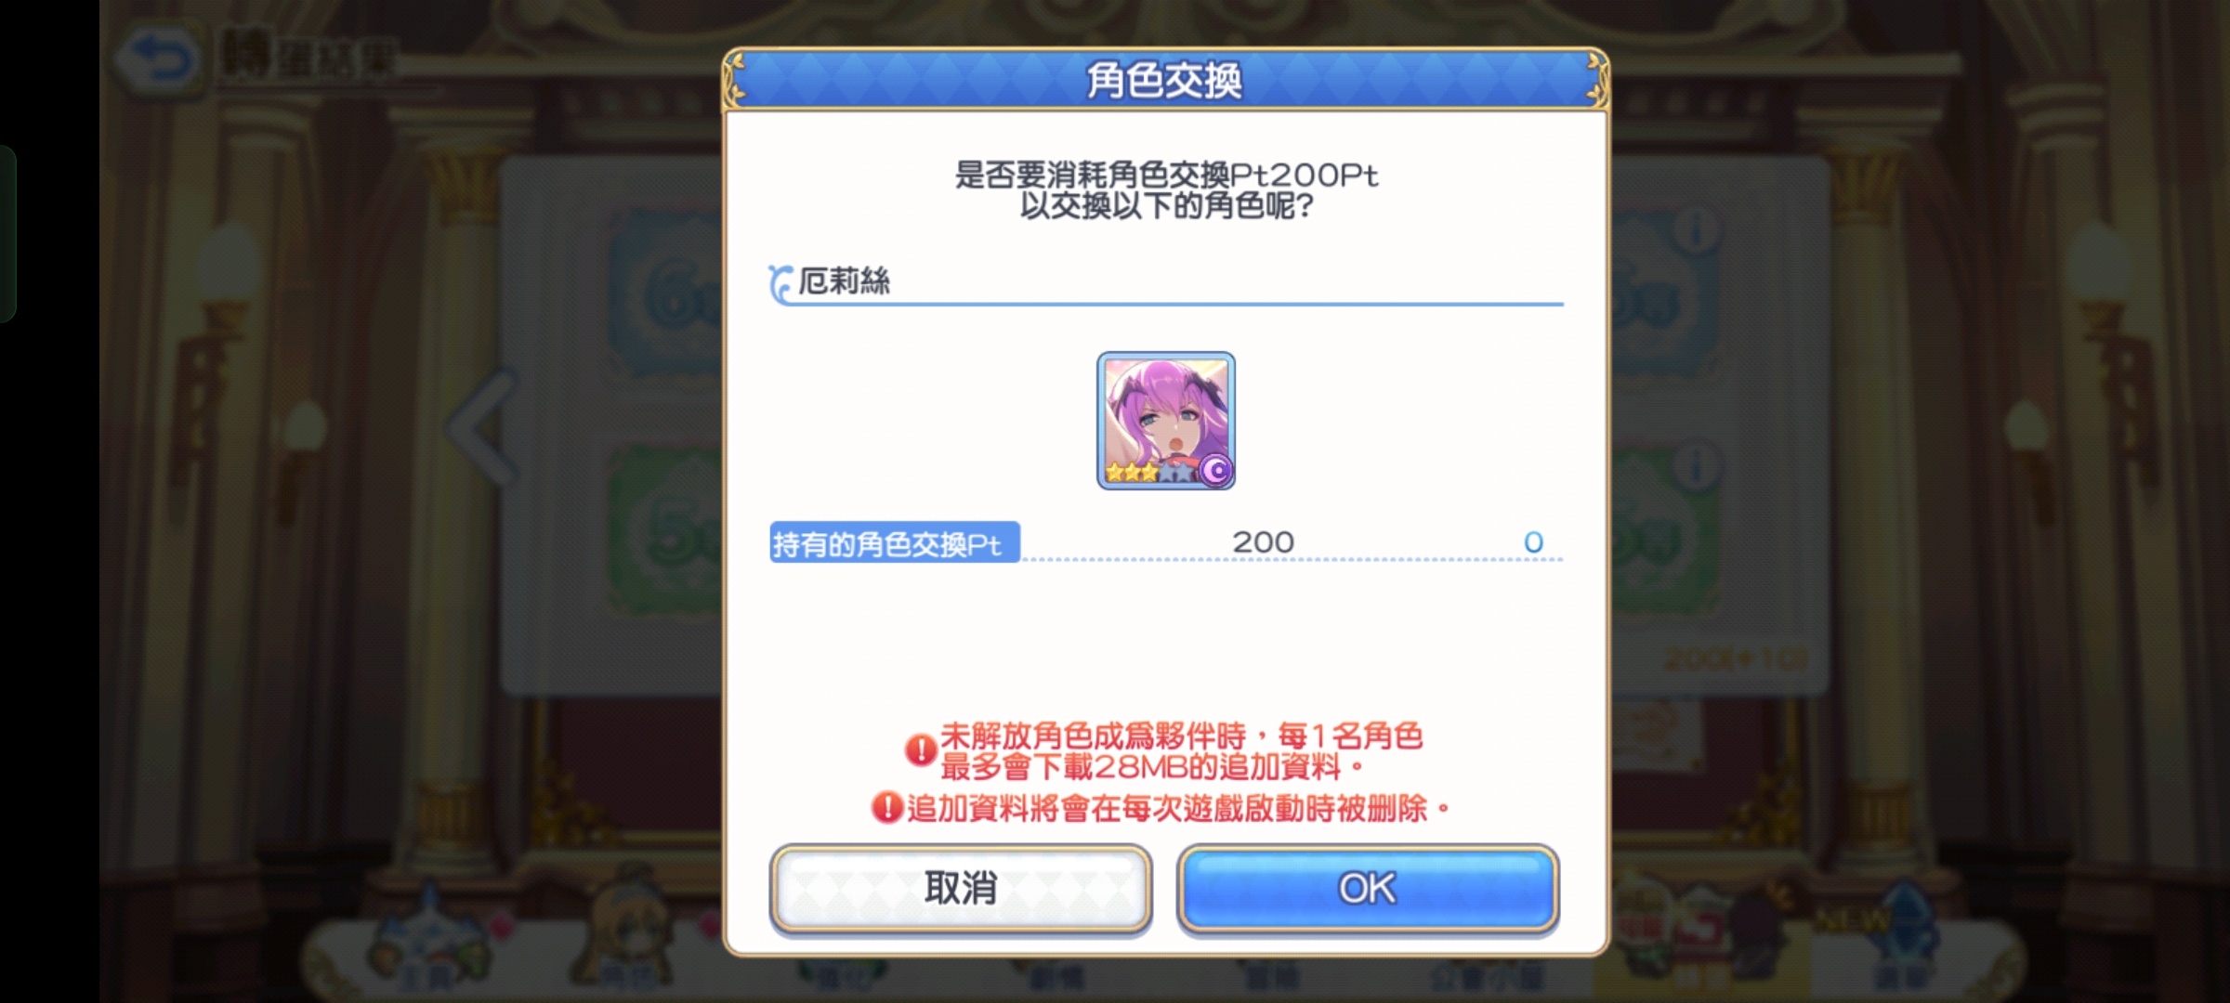Image resolution: width=2230 pixels, height=1003 pixels.
Task: Tap the 角色交換 dialog title bar
Action: pyautogui.click(x=1165, y=80)
